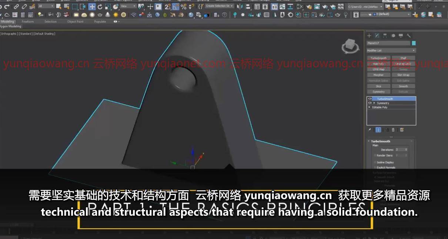Open the Motion tab in command panel
This screenshot has height=239, width=448.
(x=393, y=36)
